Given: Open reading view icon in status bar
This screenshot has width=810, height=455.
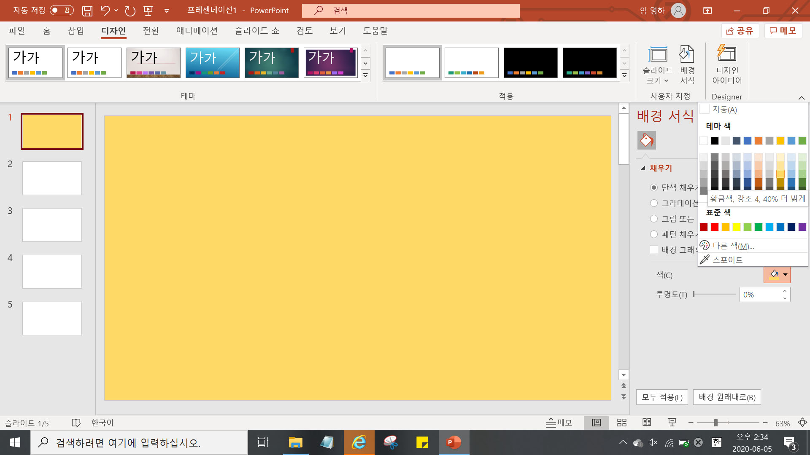Looking at the screenshot, I should (x=647, y=423).
